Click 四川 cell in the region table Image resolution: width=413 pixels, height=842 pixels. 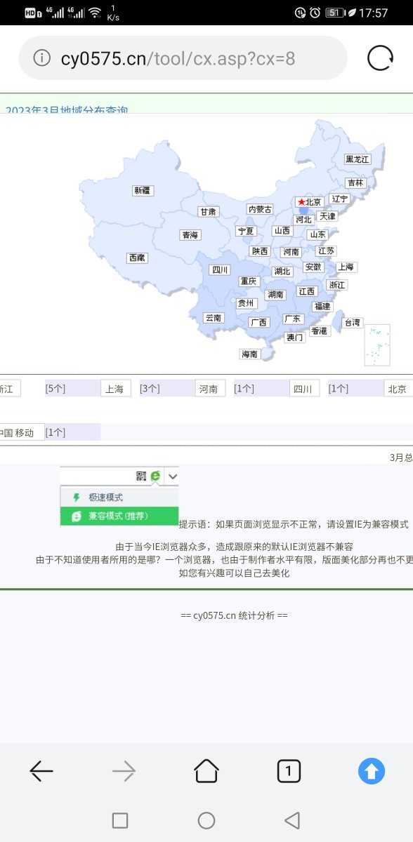pyautogui.click(x=304, y=389)
